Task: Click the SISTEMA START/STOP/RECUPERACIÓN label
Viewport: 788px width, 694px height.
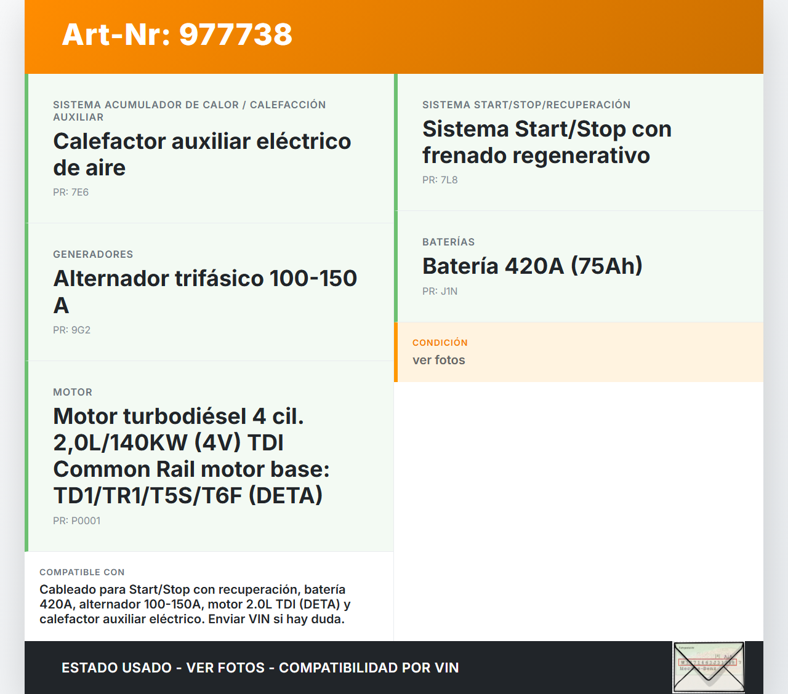Action: tap(526, 105)
